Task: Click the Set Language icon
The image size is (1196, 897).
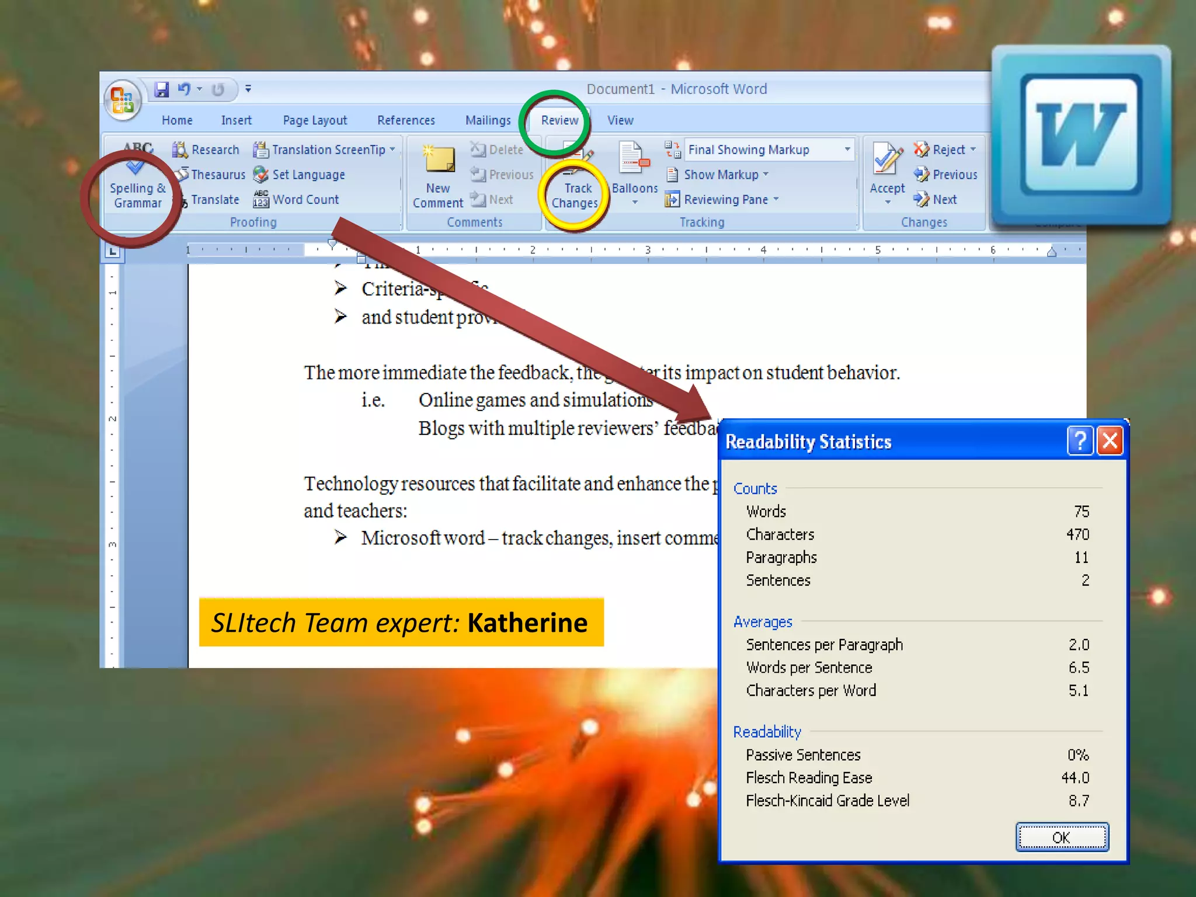Action: pyautogui.click(x=260, y=175)
